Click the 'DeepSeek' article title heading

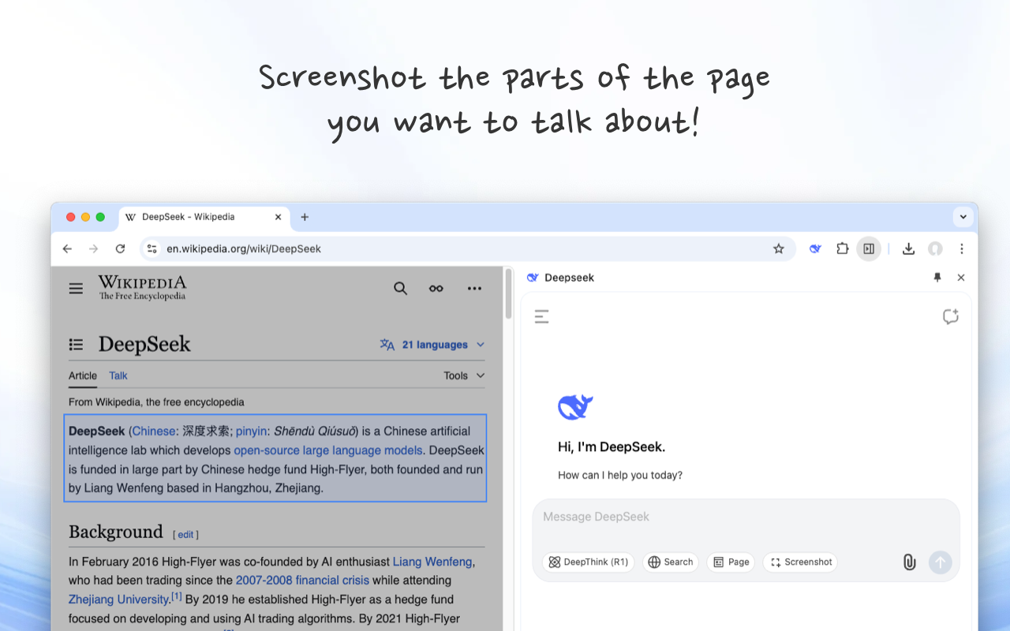144,345
